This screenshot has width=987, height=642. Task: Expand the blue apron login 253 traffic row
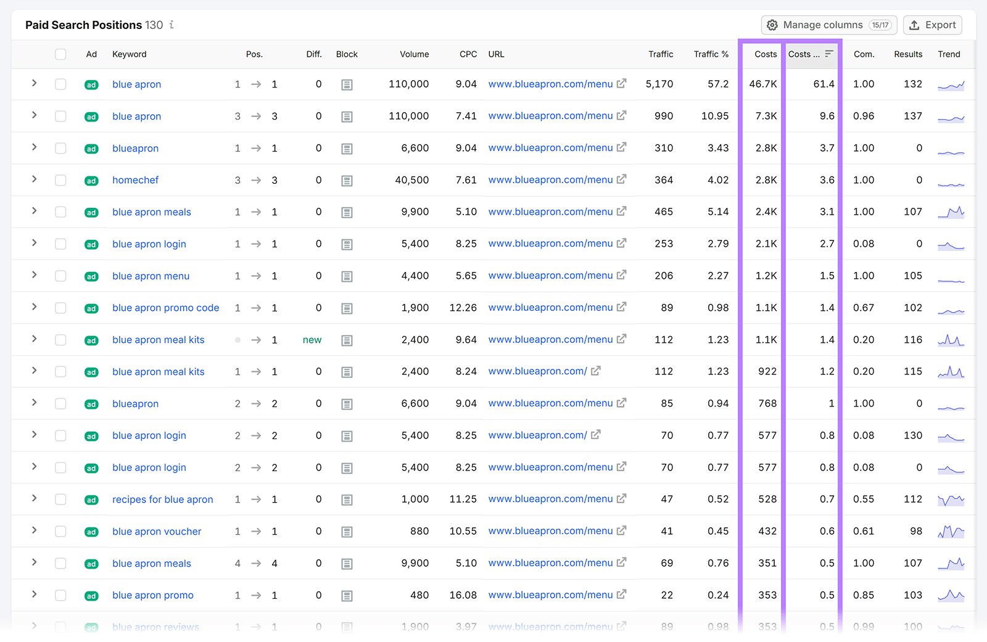click(x=35, y=242)
